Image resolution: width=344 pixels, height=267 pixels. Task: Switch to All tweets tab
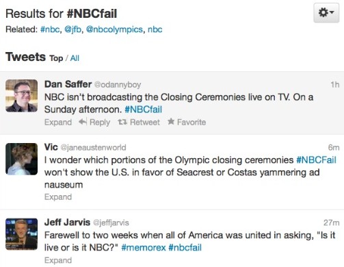coord(75,58)
